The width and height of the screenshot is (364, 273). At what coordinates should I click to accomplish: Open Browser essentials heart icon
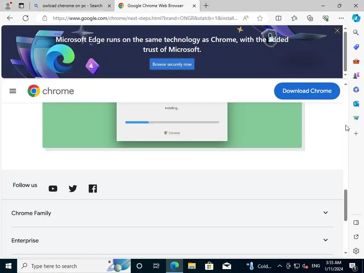click(326, 18)
